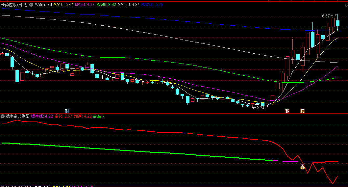Click the MA60: 3.62 label
Screen dimensions: 348x187
click(x=106, y=5)
